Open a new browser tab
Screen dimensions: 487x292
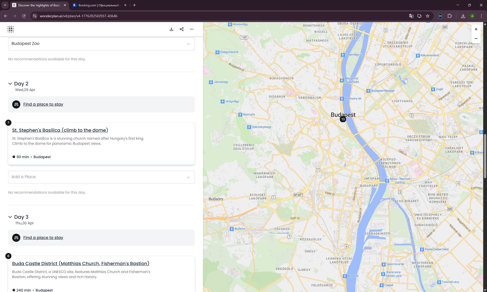click(x=134, y=5)
